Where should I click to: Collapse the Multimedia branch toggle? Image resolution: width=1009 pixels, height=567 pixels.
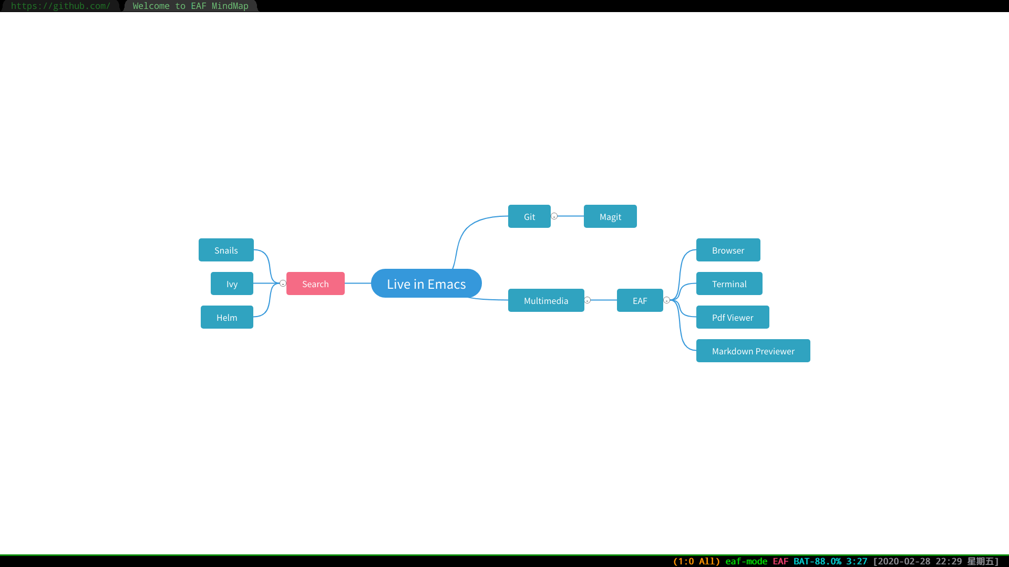coord(588,300)
